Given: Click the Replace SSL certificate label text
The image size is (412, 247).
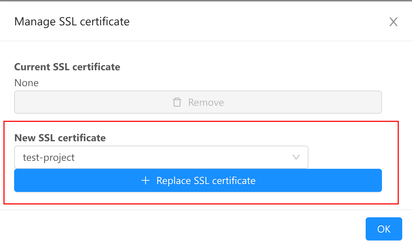Looking at the screenshot, I should (206, 181).
